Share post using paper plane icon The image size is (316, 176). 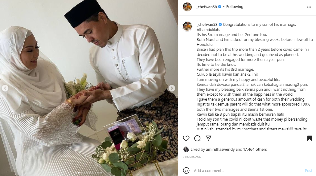(x=208, y=138)
